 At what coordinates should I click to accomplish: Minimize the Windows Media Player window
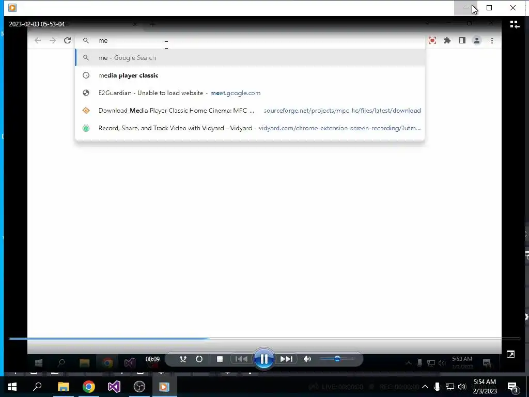pos(465,8)
